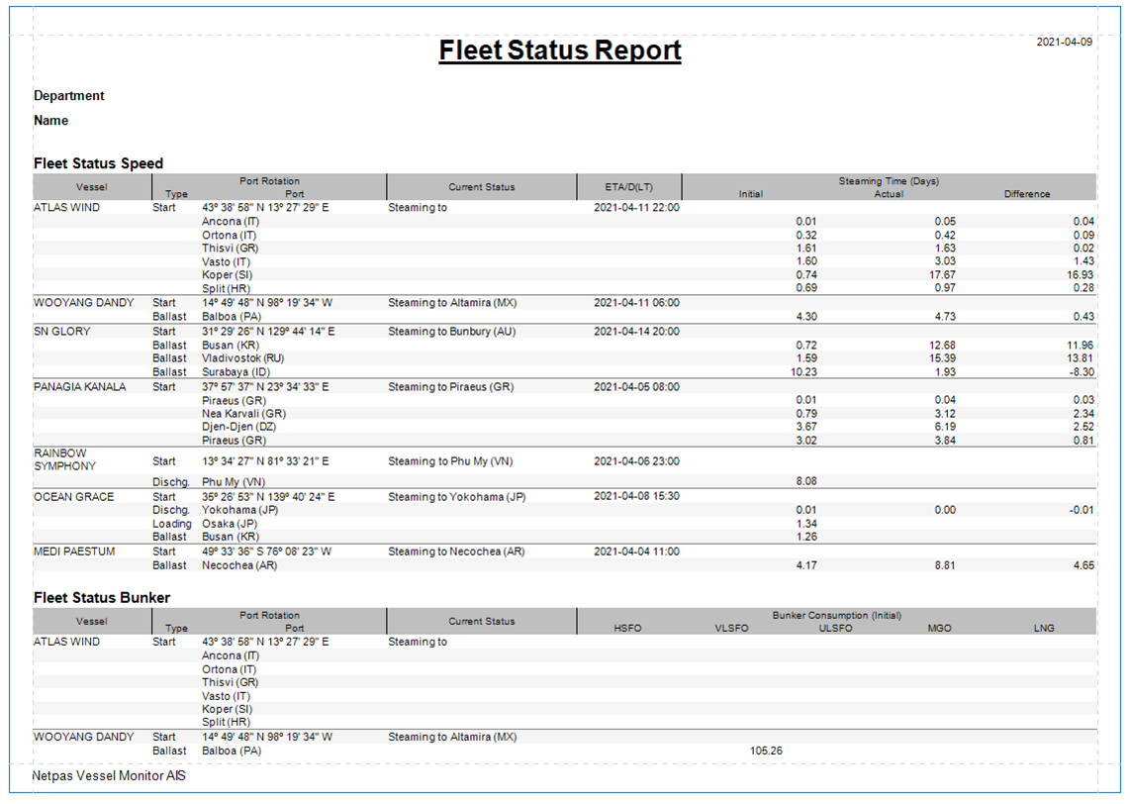Select the Loading type for Osaka (JP)
The image size is (1130, 804).
(x=171, y=524)
